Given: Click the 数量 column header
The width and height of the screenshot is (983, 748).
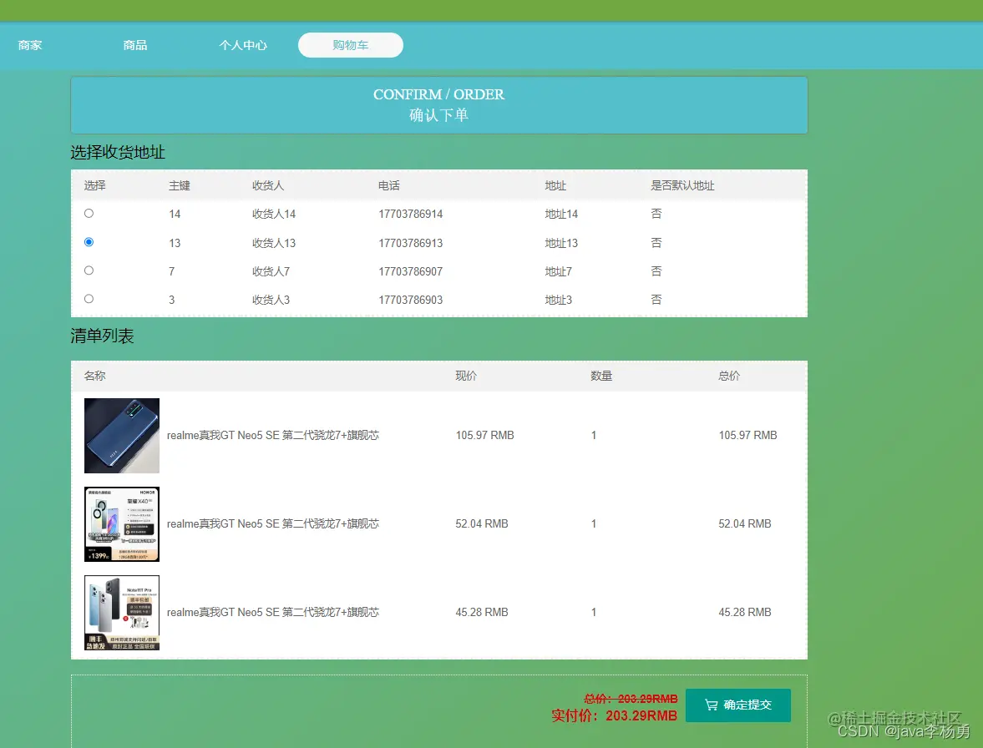Looking at the screenshot, I should point(601,376).
